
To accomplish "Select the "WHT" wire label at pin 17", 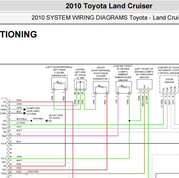I will (x=19, y=160).
